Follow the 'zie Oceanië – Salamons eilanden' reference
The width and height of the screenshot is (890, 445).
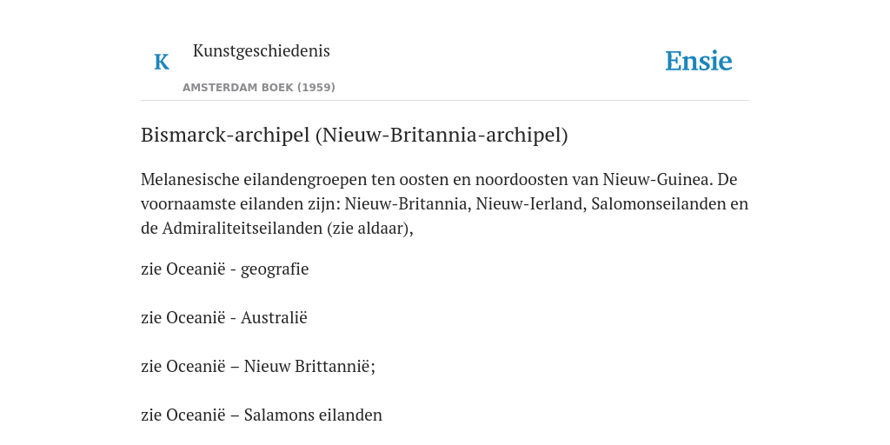pos(262,415)
